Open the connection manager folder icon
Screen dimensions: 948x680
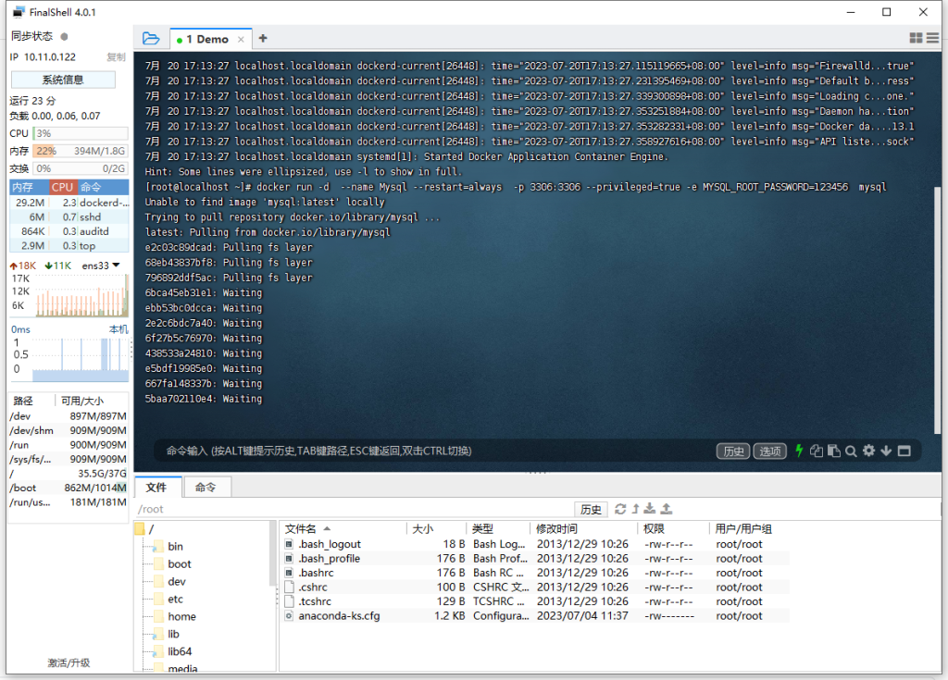151,39
